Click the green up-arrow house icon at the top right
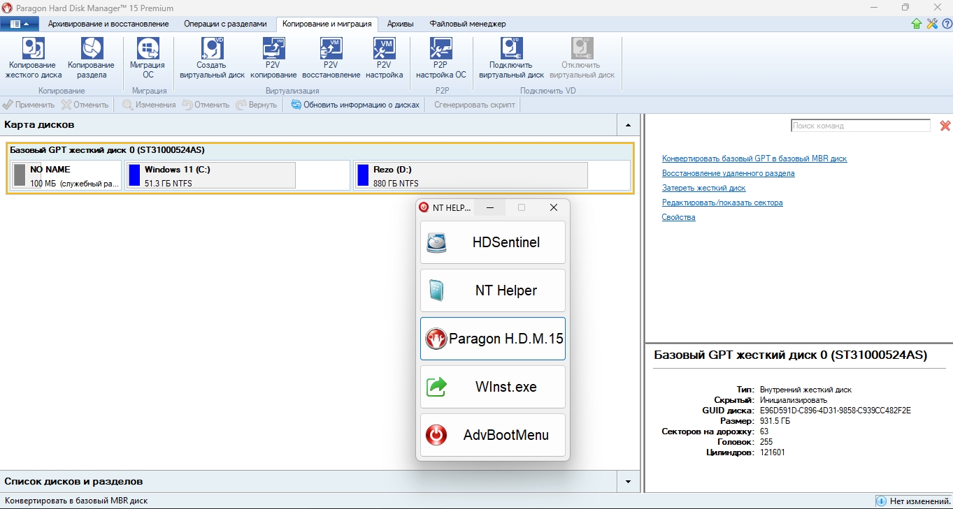The width and height of the screenshot is (953, 509). 917,24
